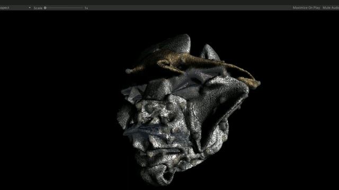Adjust the Scale slider handle
This screenshot has height=190, width=339.
coord(45,8)
